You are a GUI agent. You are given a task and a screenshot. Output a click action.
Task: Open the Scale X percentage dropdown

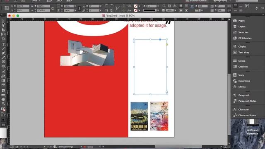tap(75, 6)
